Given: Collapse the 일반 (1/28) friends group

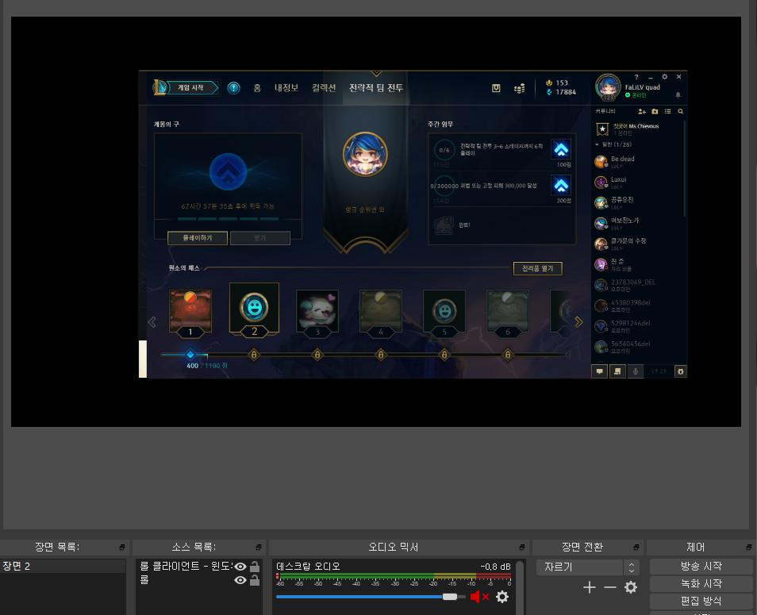Looking at the screenshot, I should [597, 144].
